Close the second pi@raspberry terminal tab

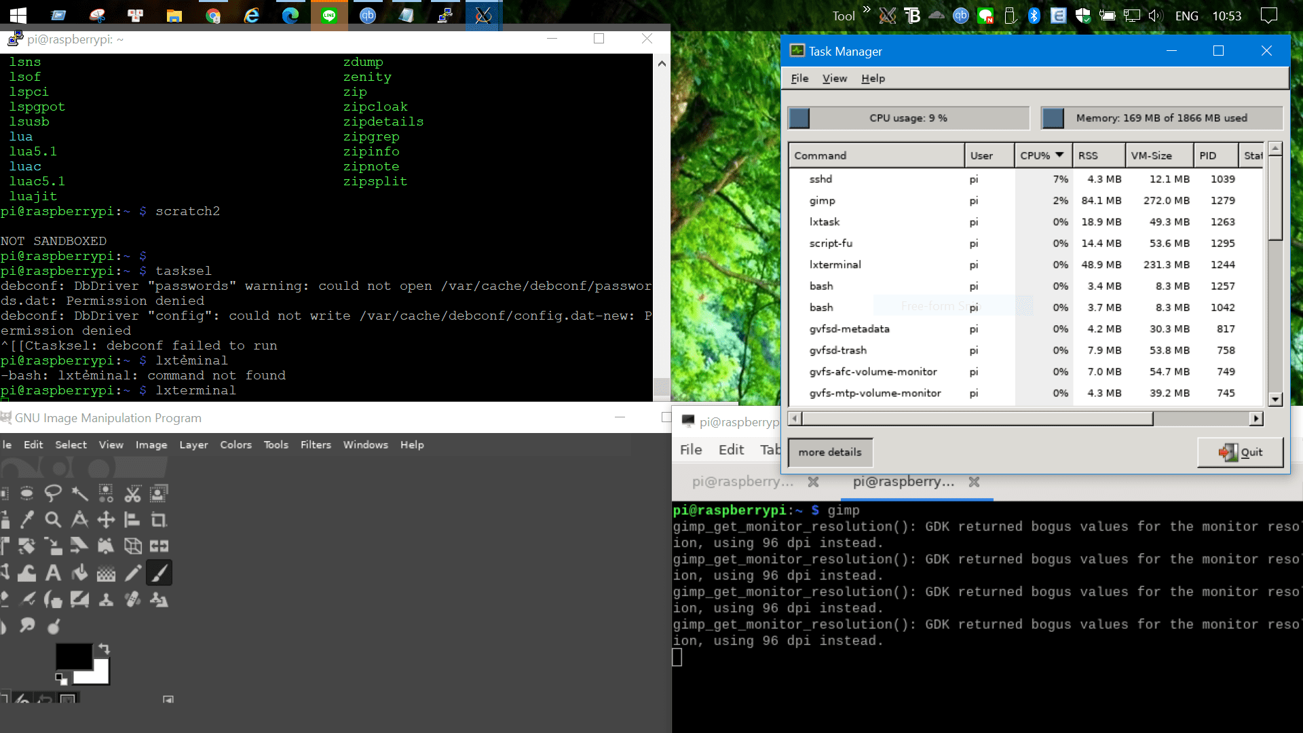pyautogui.click(x=974, y=482)
